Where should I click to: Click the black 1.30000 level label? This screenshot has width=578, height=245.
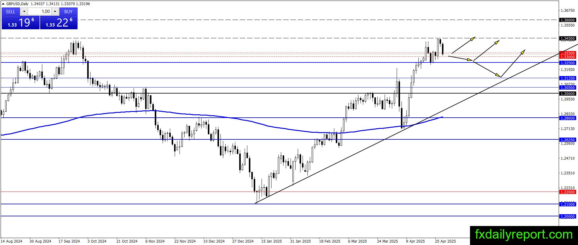(567, 94)
